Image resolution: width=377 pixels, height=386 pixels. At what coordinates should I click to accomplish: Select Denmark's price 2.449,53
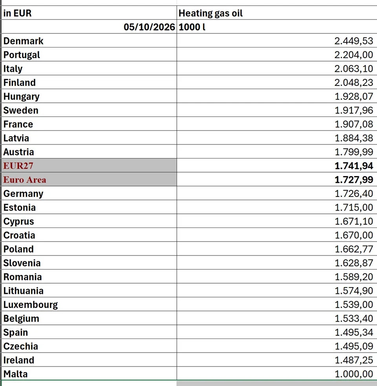point(277,41)
